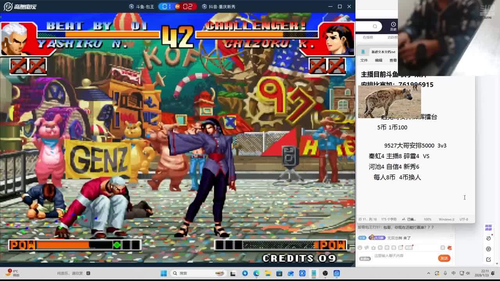Open the 100% zoom level in Notepad status bar
Image resolution: width=500 pixels, height=281 pixels.
point(427,219)
